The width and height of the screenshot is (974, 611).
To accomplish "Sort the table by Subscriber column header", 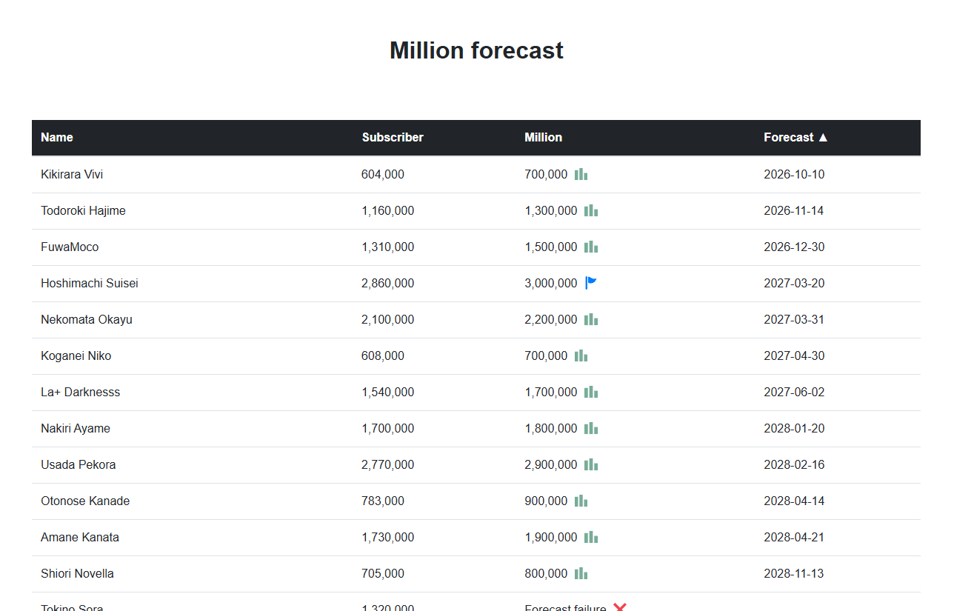I will point(393,138).
